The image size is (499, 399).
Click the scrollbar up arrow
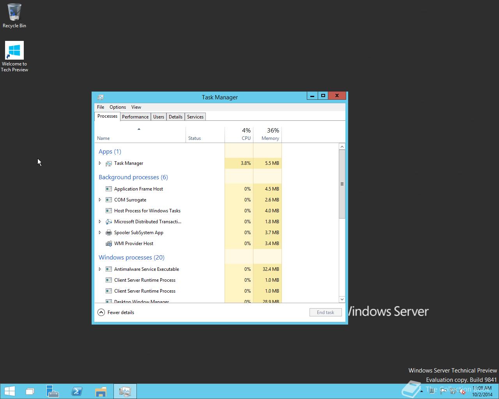[342, 147]
